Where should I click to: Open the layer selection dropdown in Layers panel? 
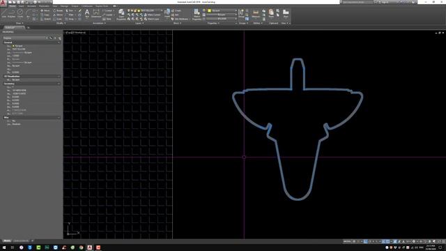[x=145, y=10]
